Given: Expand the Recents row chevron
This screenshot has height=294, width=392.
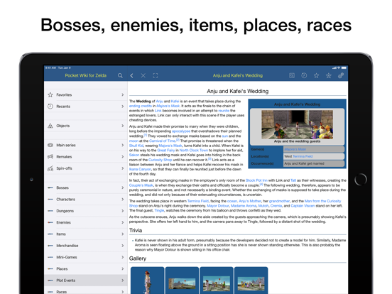Looking at the screenshot, I should pyautogui.click(x=122, y=107).
